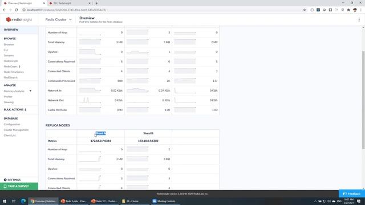
Task: Open a new browser tab
Action: point(96,3)
